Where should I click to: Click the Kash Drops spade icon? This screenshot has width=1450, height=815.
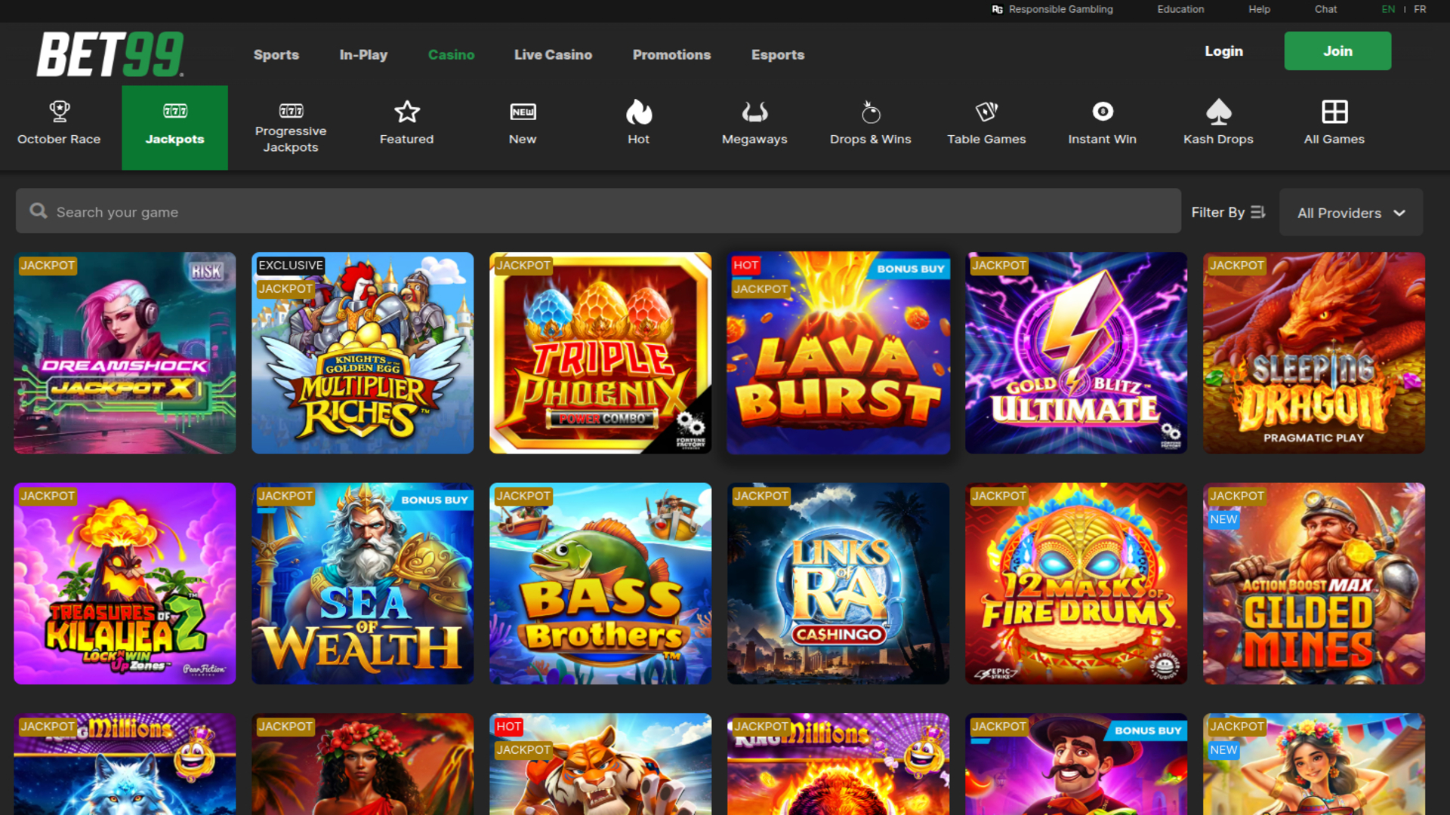tap(1218, 112)
